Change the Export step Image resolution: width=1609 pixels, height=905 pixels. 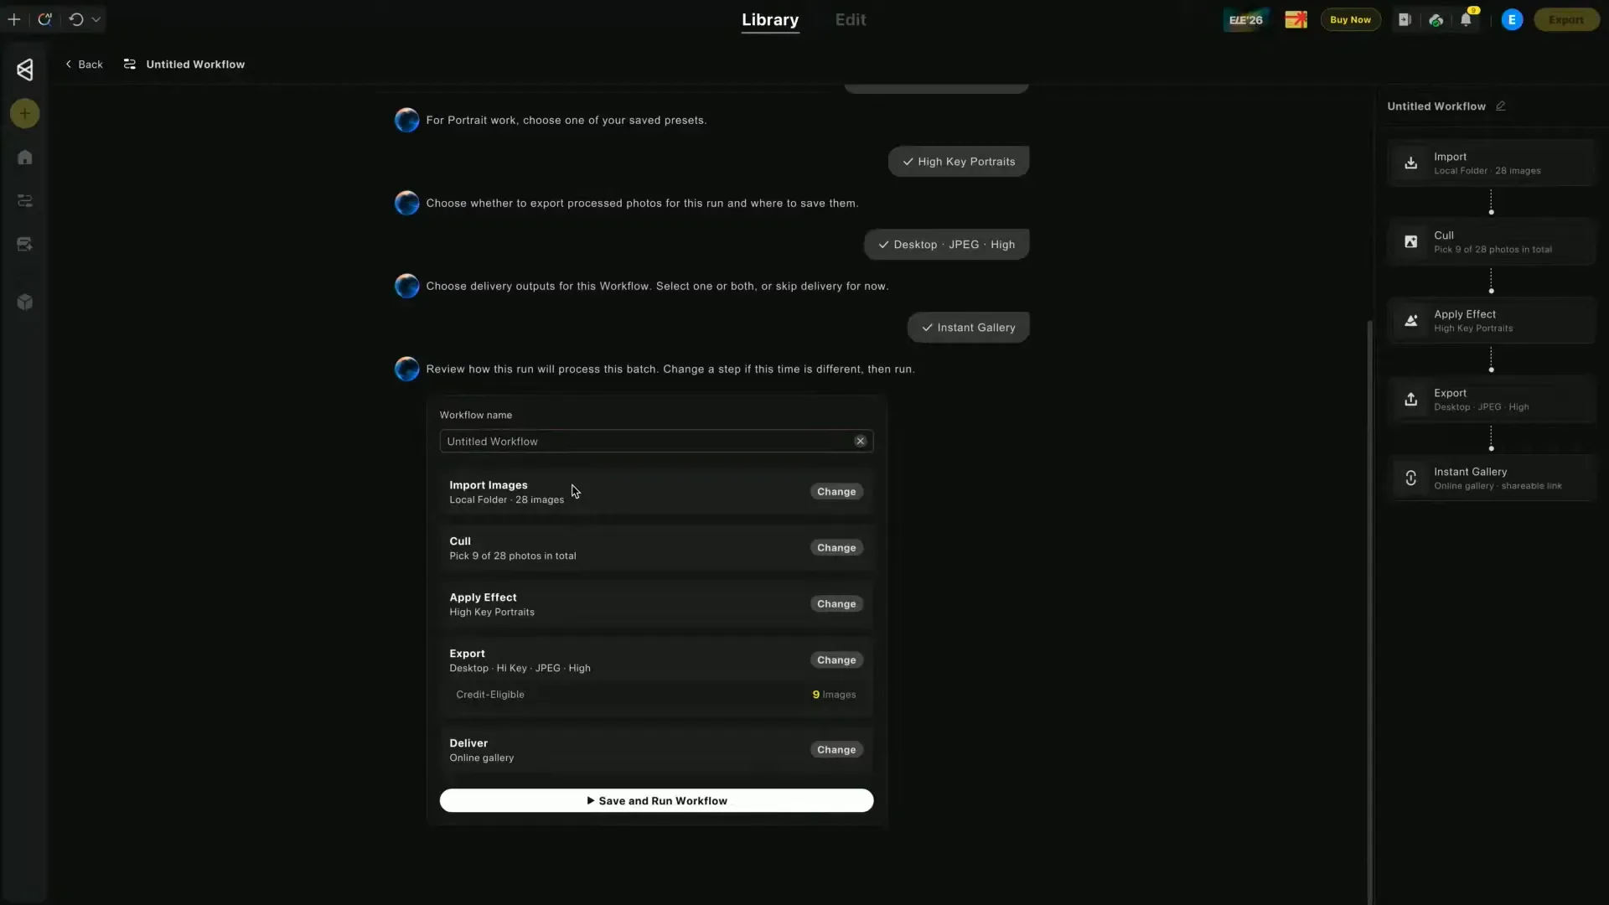tap(836, 659)
